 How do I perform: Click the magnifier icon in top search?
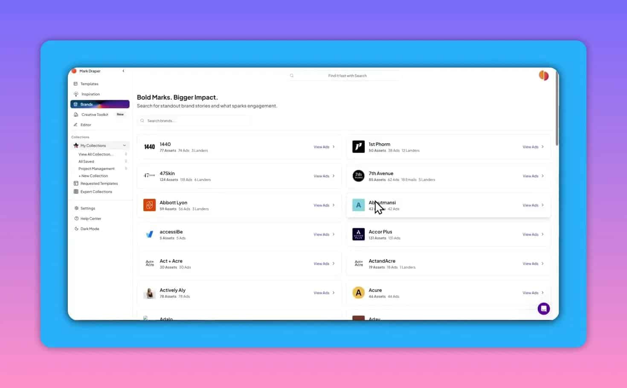[x=292, y=76]
